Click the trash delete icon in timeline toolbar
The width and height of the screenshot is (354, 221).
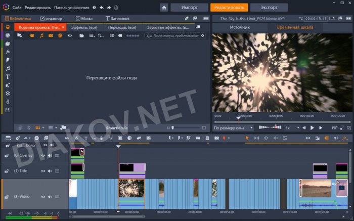point(207,138)
